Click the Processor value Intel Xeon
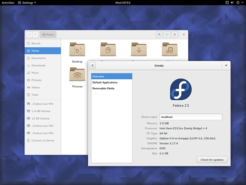 coord(183,128)
